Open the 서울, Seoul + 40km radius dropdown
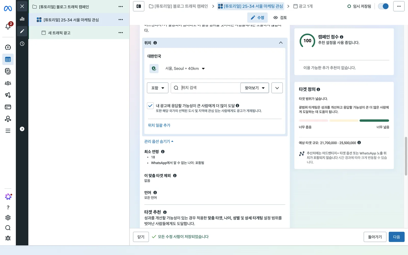This screenshot has height=255, width=408. point(185,68)
